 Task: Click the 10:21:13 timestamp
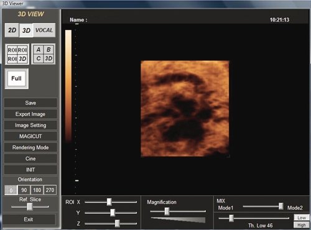click(x=279, y=20)
